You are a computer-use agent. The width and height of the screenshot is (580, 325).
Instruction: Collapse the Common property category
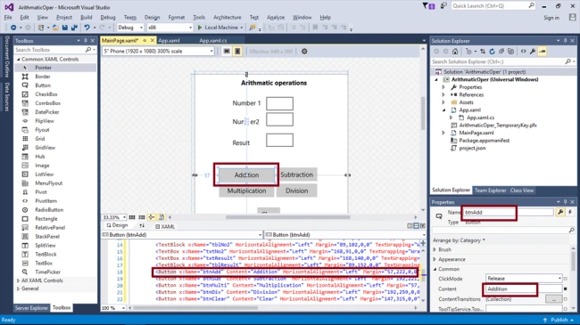point(435,269)
